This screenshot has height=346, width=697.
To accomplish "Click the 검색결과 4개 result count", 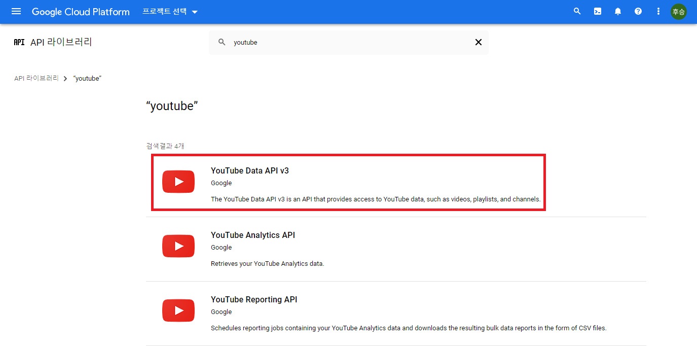I will click(x=165, y=146).
